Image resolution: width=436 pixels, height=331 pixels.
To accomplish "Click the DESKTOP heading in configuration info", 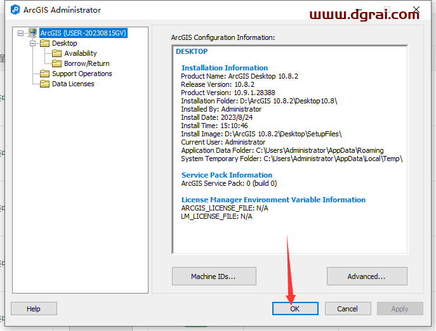I will (192, 51).
